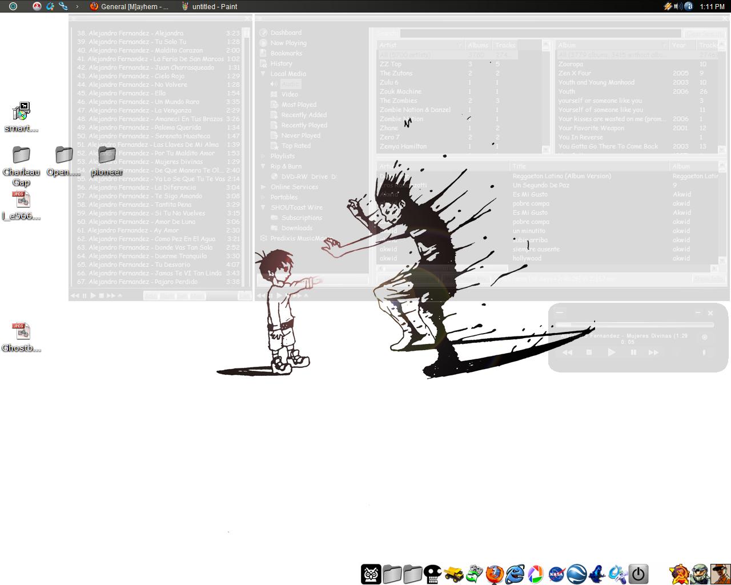Open the green arrows masks dock icon

tap(474, 574)
